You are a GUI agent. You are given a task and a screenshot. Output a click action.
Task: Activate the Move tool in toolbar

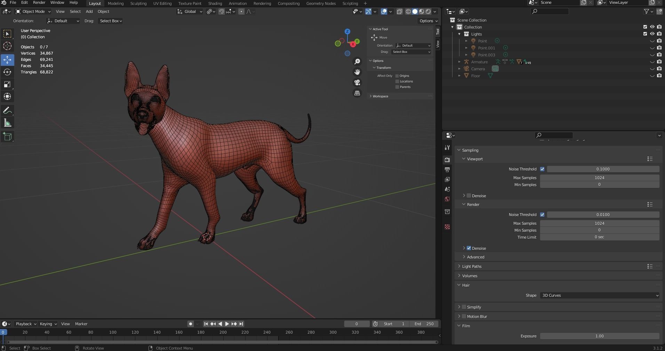coord(7,59)
